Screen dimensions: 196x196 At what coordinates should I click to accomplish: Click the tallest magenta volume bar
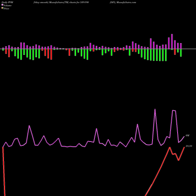point(172,42)
